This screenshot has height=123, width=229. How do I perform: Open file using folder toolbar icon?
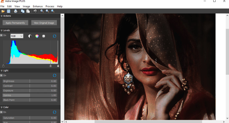3,11
